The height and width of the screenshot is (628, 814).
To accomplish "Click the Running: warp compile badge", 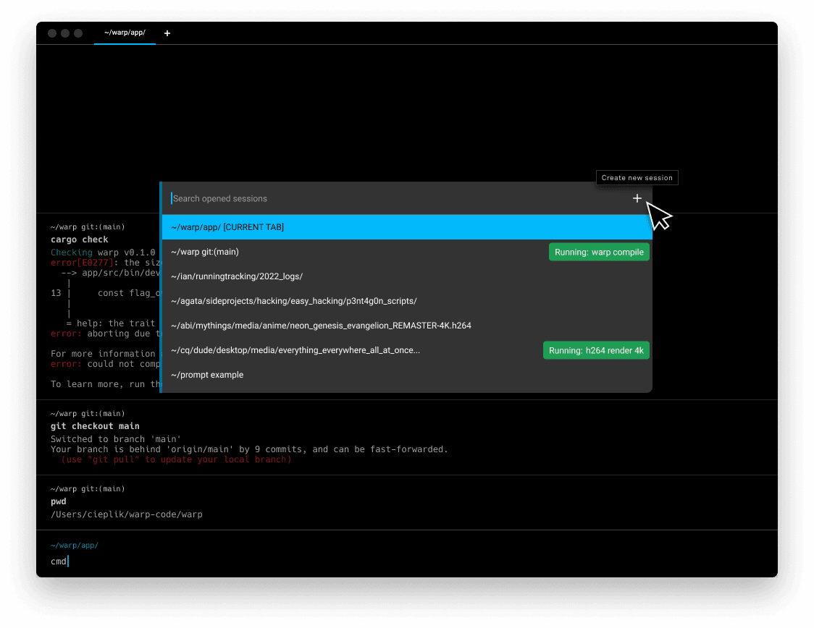I will click(599, 252).
